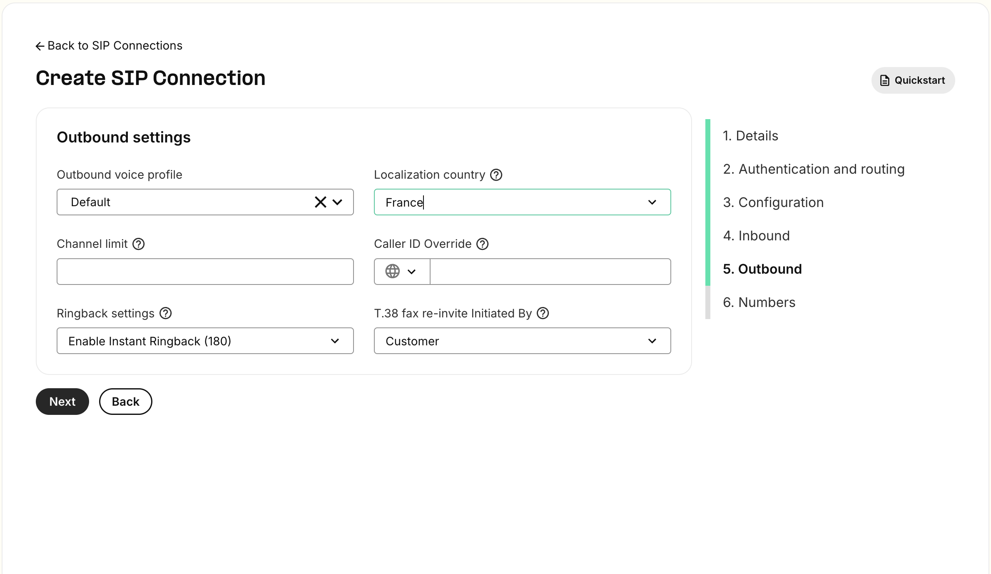Click the Back button

coord(125,401)
